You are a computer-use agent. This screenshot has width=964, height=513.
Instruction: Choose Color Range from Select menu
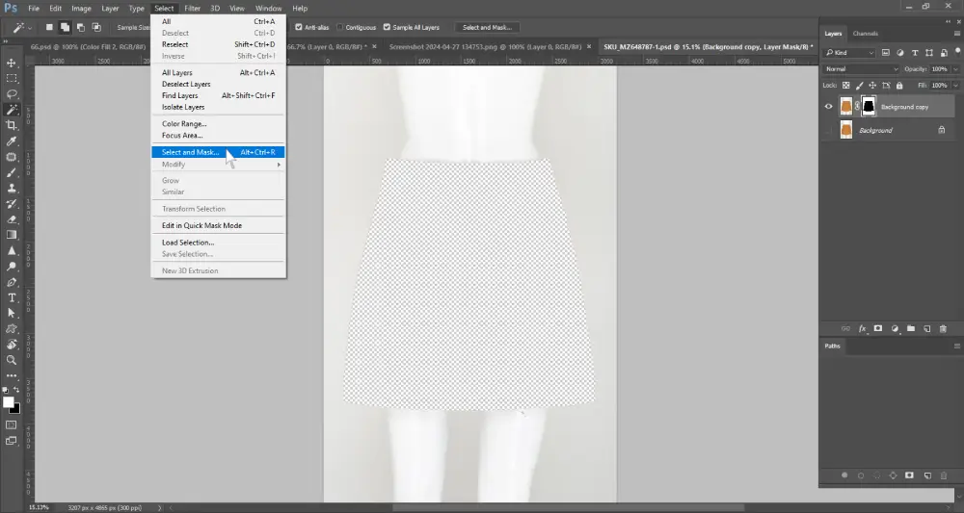pos(184,124)
